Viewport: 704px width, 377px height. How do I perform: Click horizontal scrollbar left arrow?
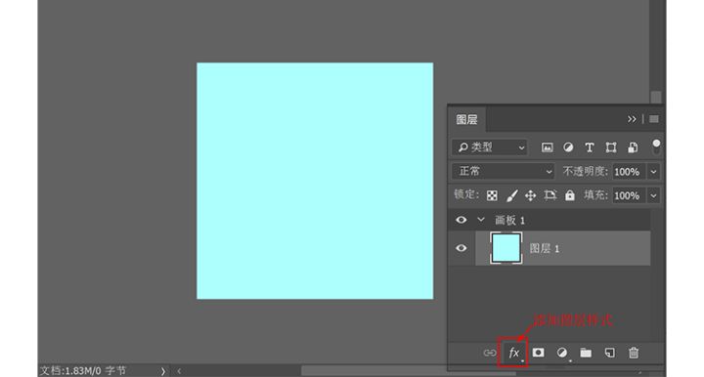(179, 371)
